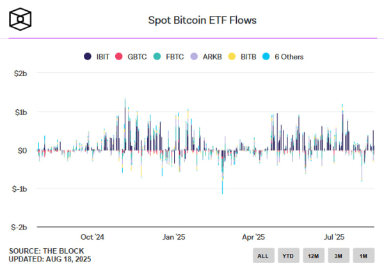Hide the IBIT series via its label

103,57
